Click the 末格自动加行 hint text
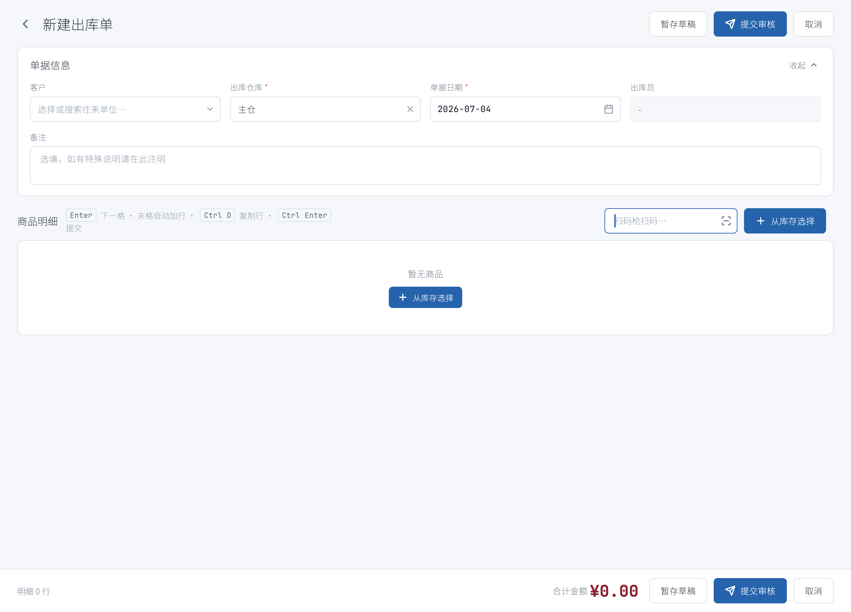Viewport: 851px width, 612px height. [161, 216]
